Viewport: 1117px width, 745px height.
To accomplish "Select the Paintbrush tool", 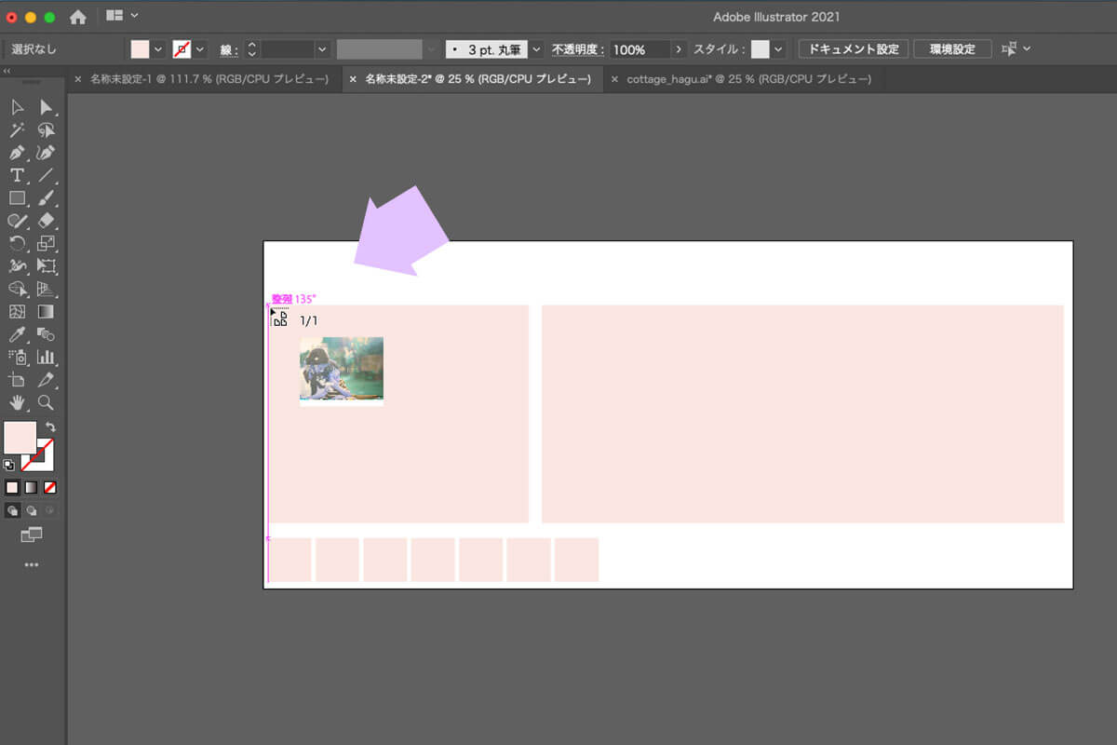I will (46, 198).
